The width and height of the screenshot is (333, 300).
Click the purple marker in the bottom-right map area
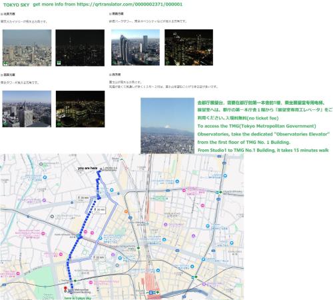(x=204, y=284)
